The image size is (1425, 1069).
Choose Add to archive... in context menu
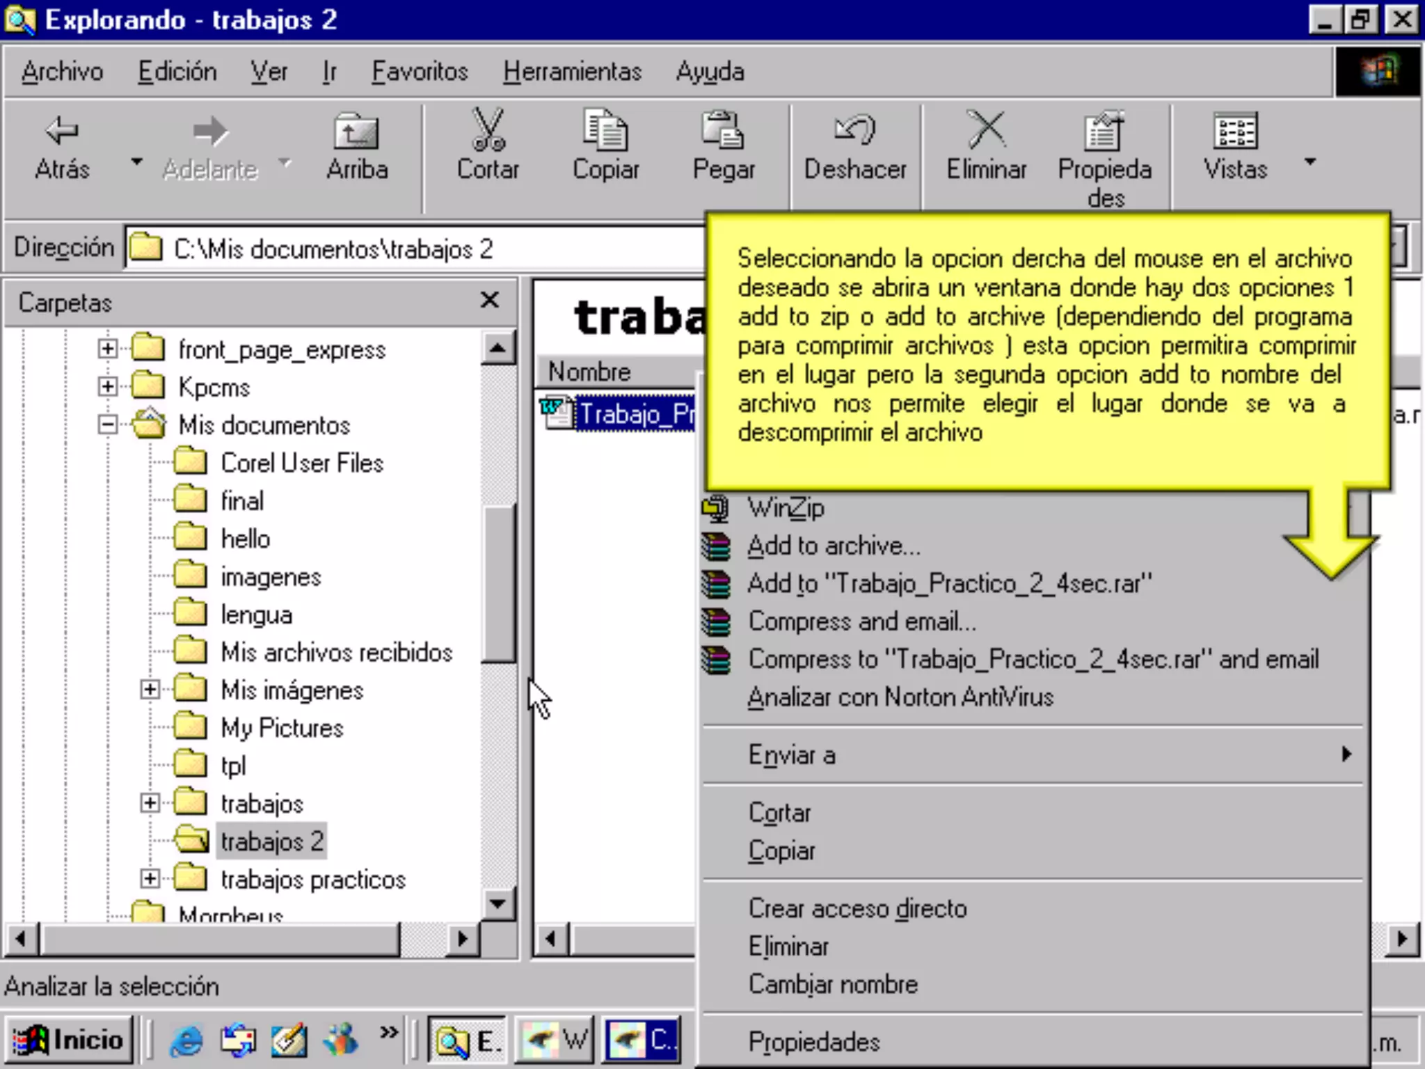point(834,546)
